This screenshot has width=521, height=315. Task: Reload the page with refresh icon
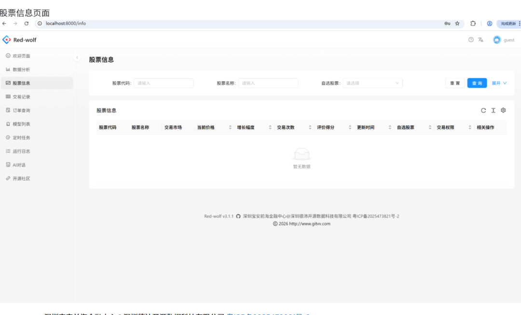click(27, 24)
